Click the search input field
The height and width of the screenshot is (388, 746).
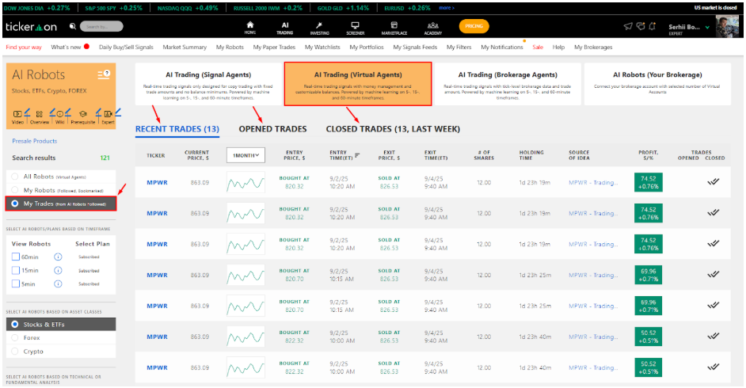101,27
